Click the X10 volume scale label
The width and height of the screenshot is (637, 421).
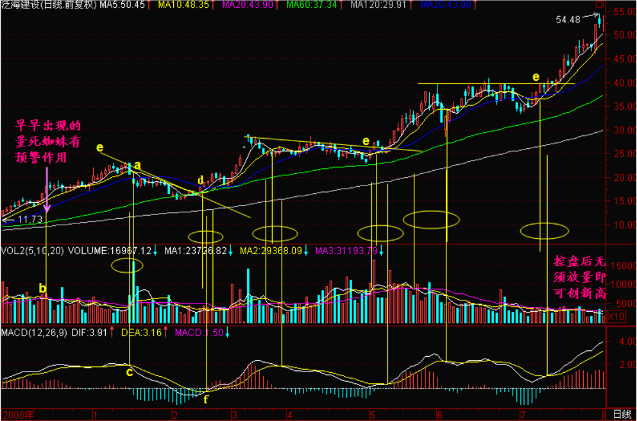616,316
